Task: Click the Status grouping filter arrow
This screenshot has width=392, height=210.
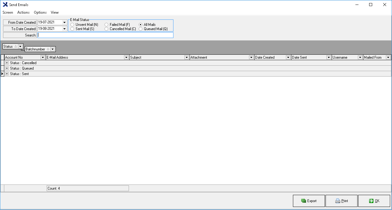Action: [x=20, y=46]
